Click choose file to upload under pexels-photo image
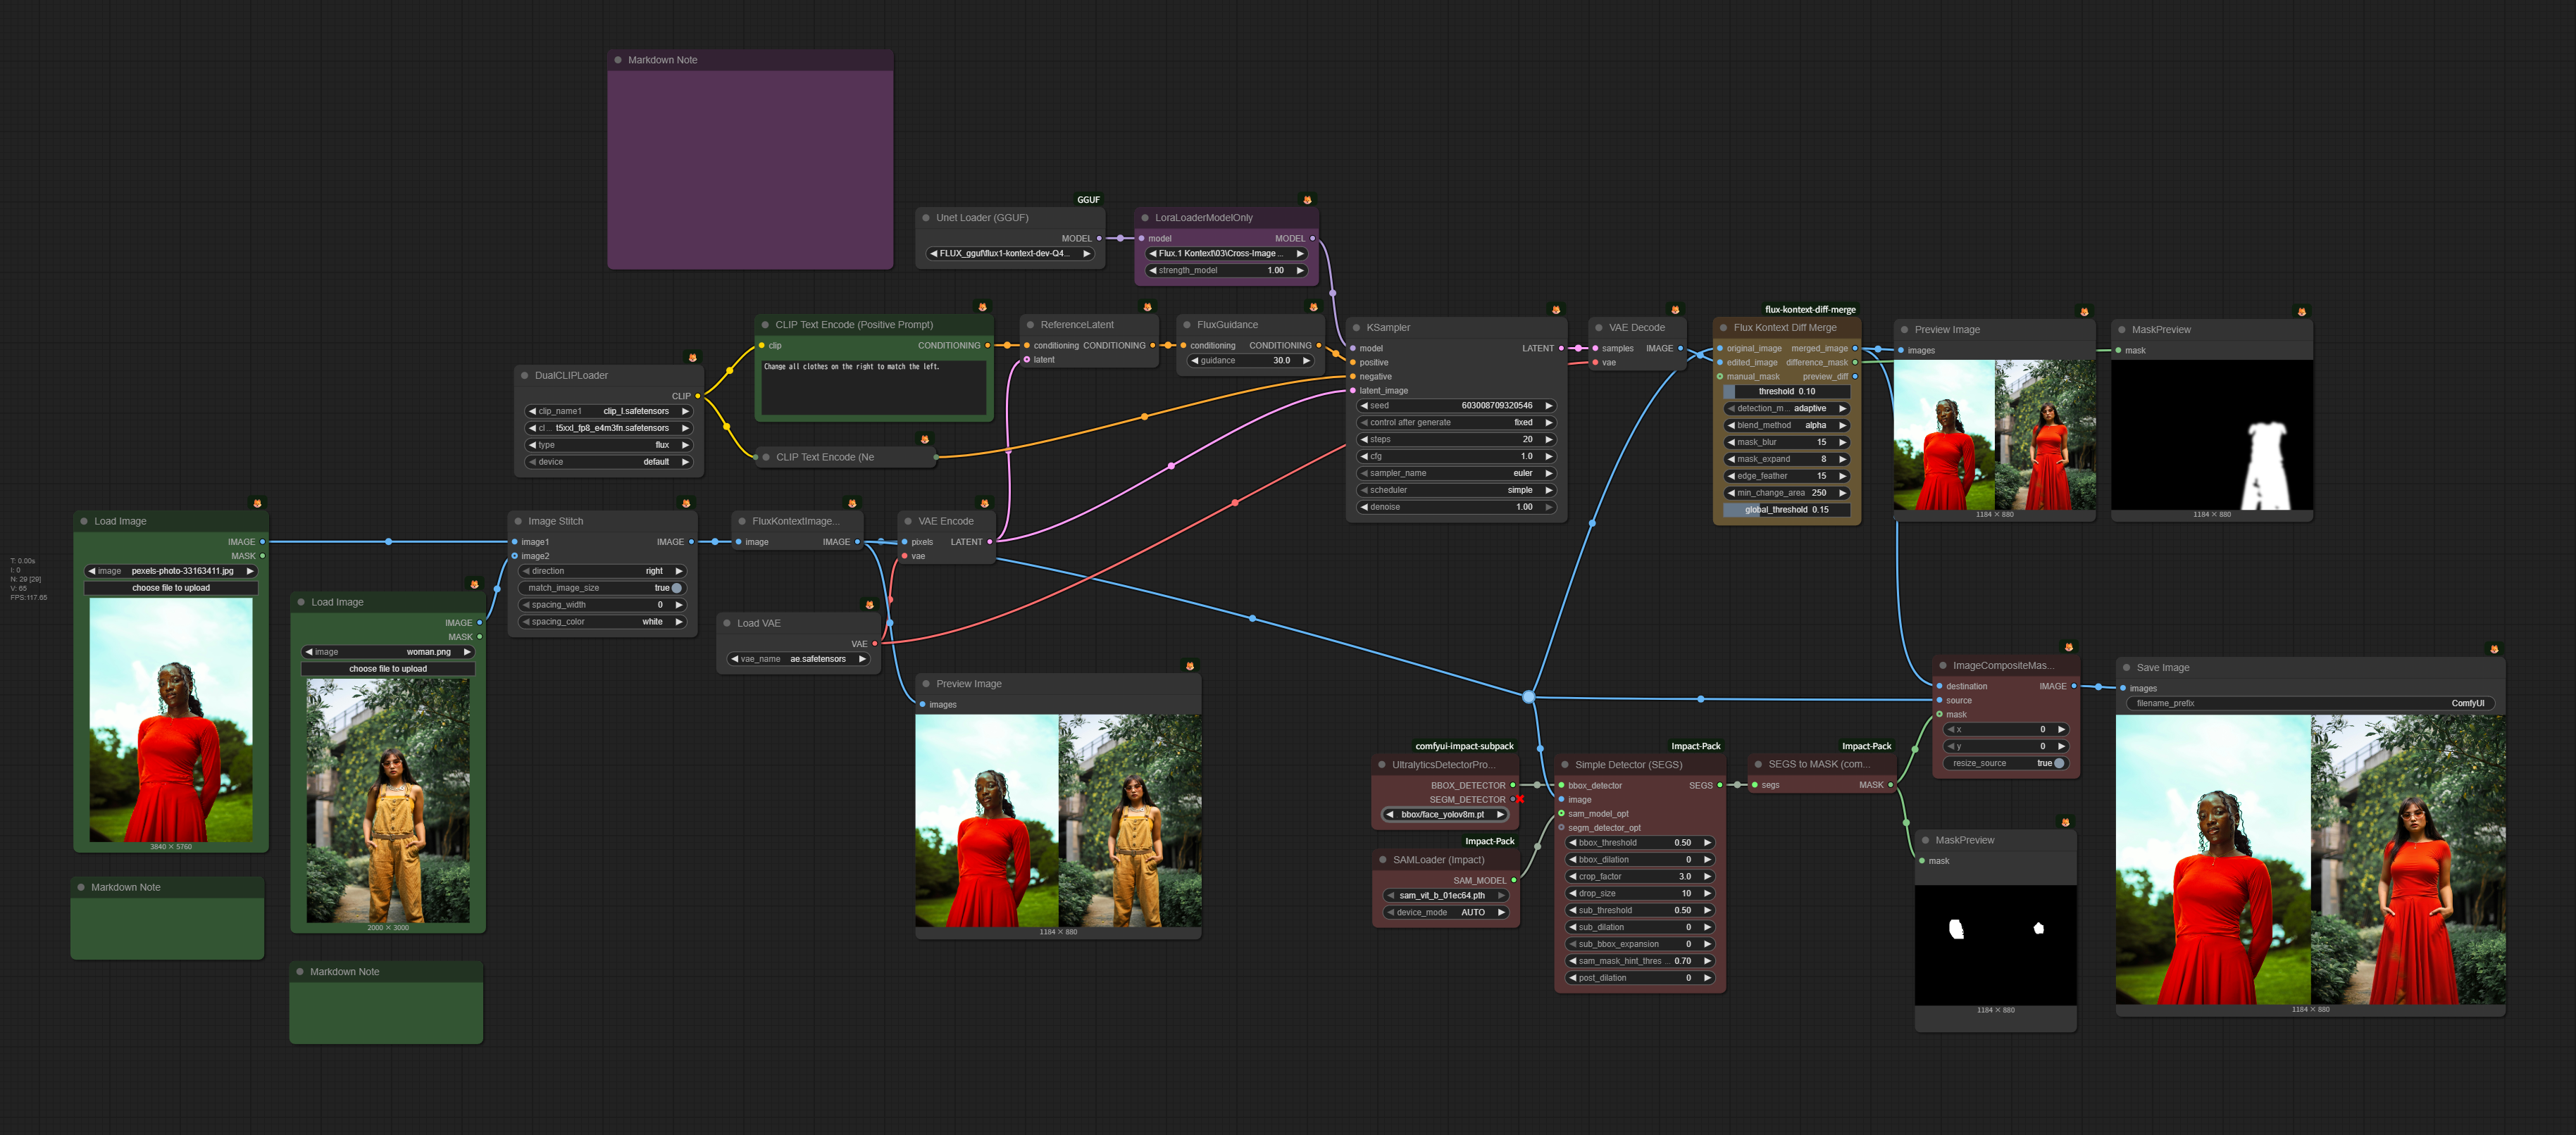2576x1135 pixels. tap(171, 588)
